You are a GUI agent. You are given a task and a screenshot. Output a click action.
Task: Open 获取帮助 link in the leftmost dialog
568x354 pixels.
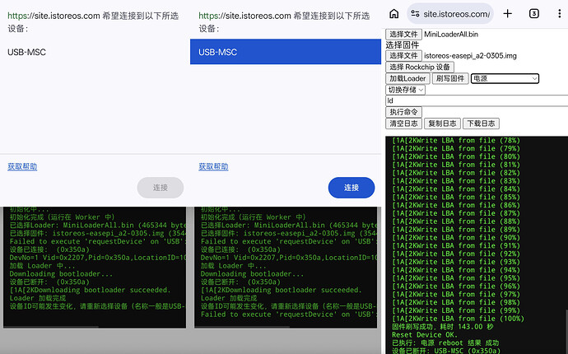[x=22, y=166]
